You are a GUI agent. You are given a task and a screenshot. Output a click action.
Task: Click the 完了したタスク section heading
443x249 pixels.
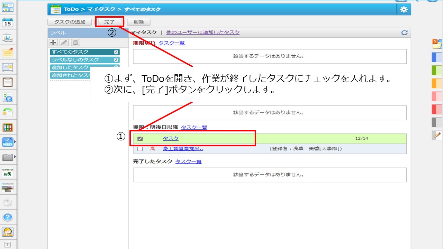click(x=153, y=162)
